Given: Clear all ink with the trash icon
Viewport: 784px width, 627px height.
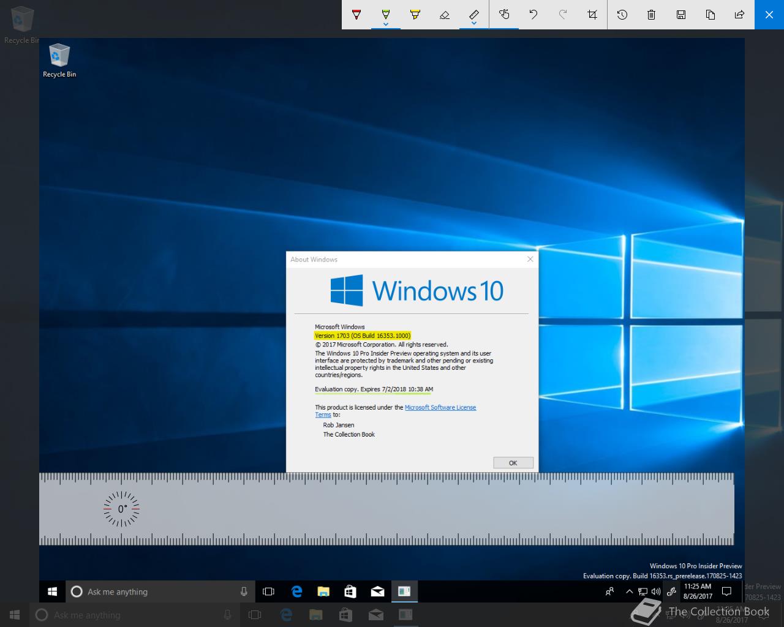Looking at the screenshot, I should tap(652, 15).
